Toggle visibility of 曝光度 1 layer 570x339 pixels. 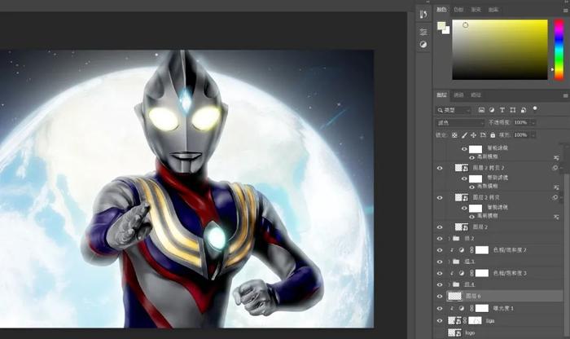click(440, 309)
